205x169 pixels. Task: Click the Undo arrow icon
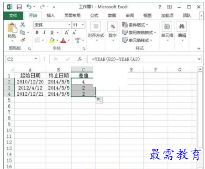tap(29, 7)
